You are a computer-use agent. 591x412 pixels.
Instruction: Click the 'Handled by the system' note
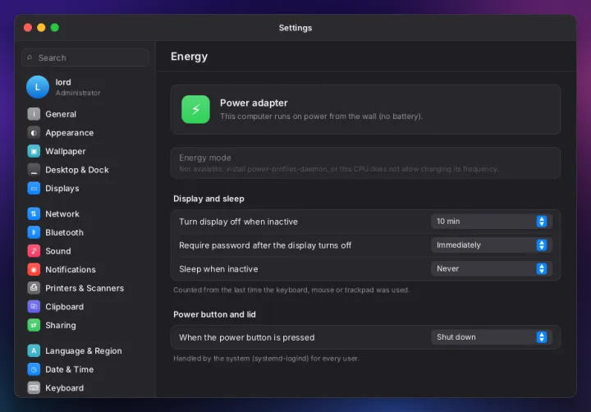[266, 359]
